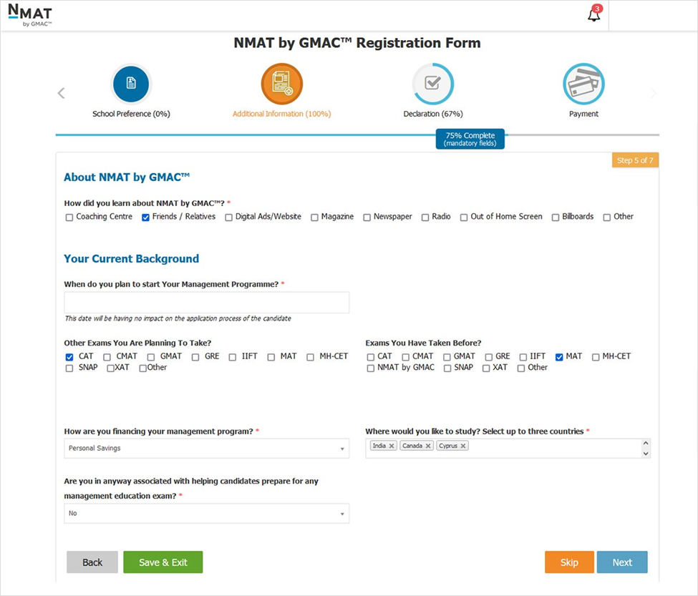The image size is (698, 596).
Task: Click scroll-up arrow in countries field
Action: click(646, 444)
